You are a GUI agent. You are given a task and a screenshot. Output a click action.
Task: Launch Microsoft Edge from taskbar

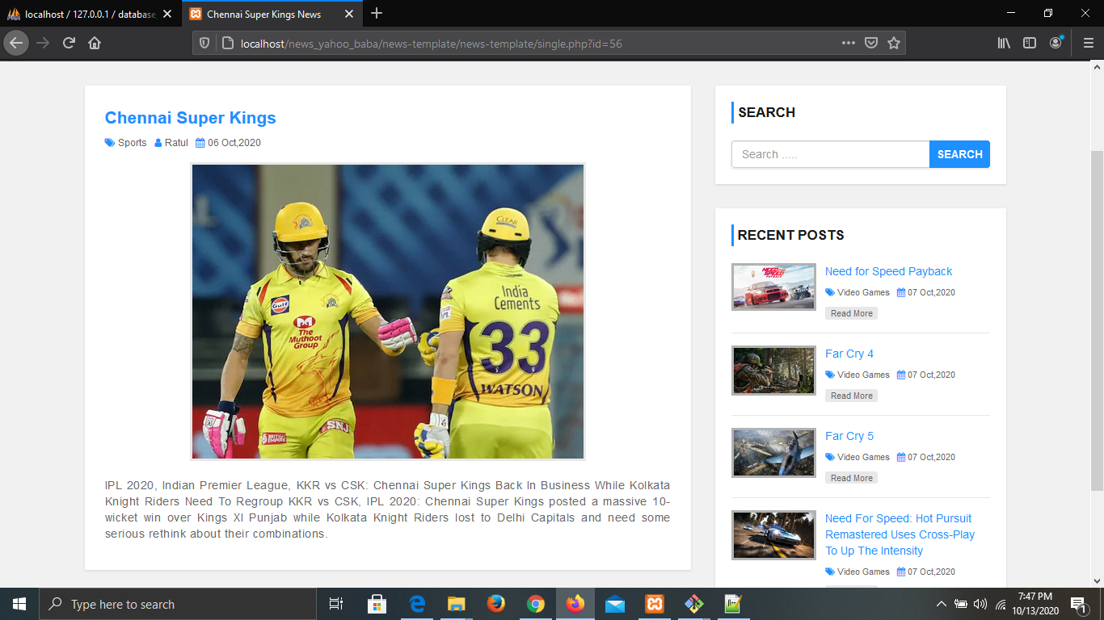point(417,604)
